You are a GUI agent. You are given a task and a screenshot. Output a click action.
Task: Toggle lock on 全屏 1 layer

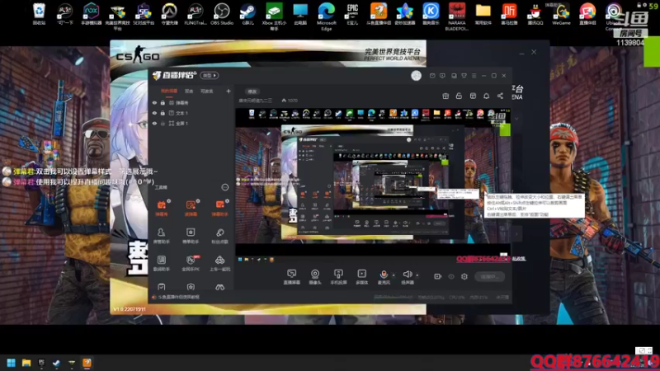tap(163, 124)
